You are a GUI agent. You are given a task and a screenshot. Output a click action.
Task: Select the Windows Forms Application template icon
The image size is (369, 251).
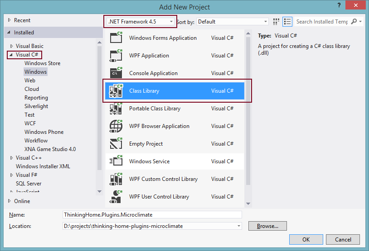point(116,38)
